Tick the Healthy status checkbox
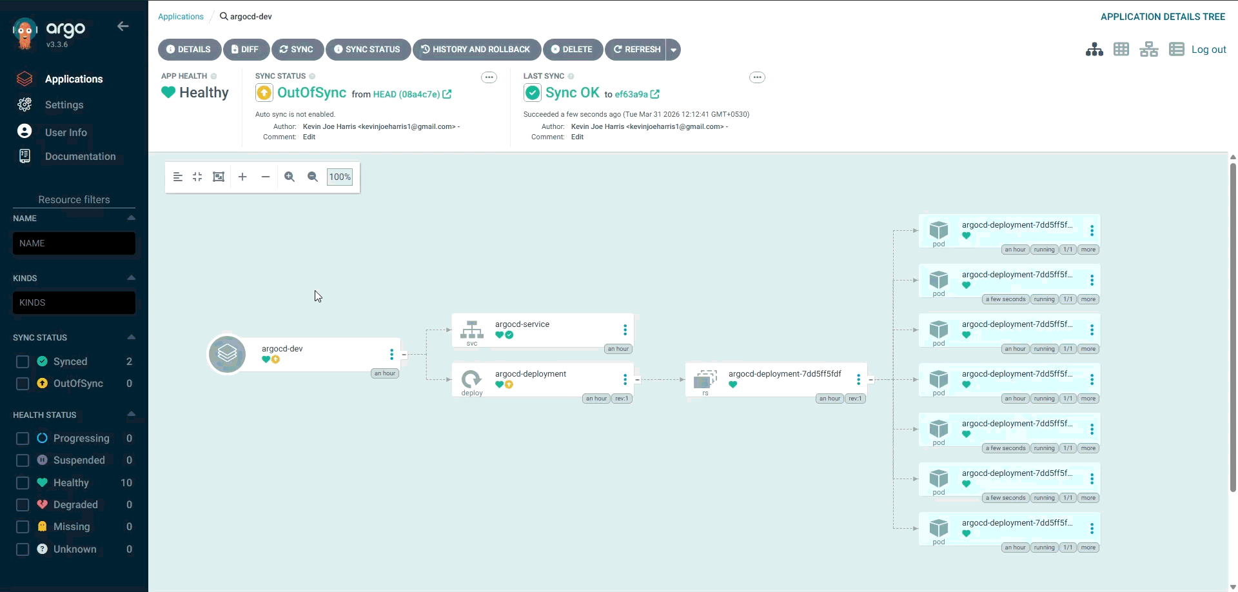 (x=23, y=483)
